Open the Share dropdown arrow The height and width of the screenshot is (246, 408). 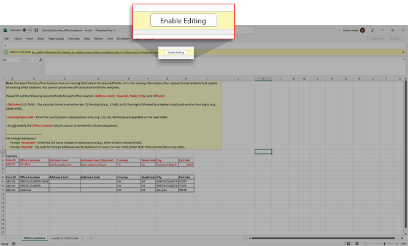click(404, 39)
